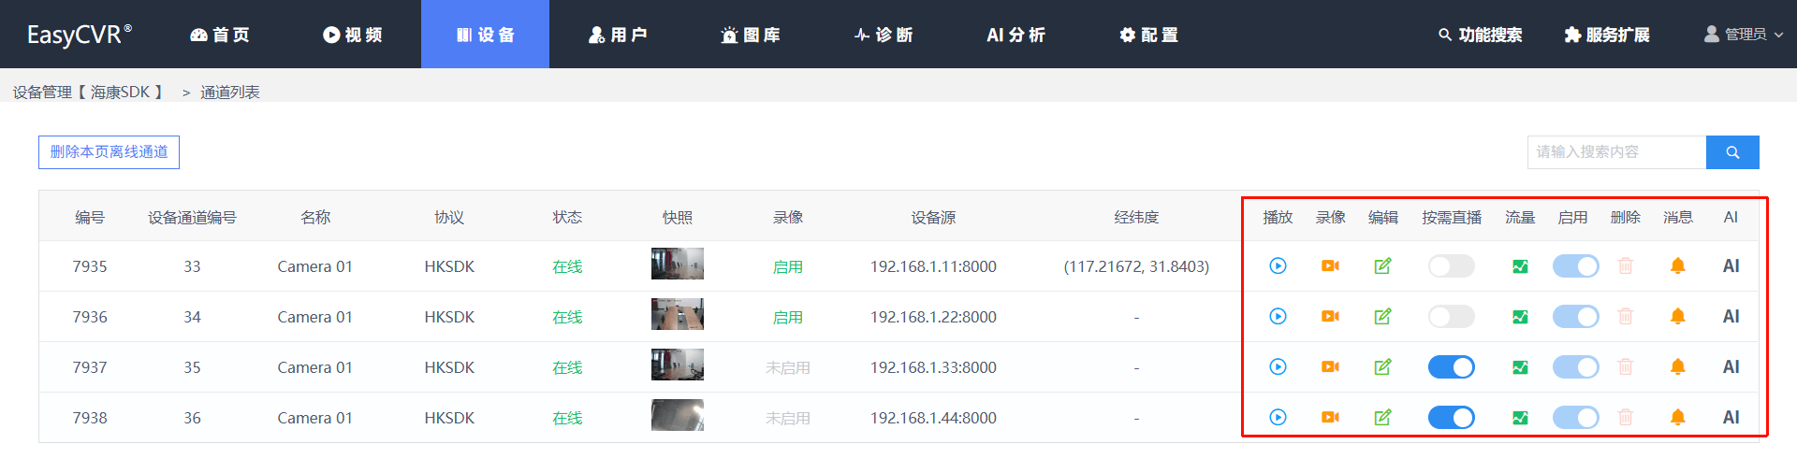Click the blue search magnifier button
Image resolution: width=1797 pixels, height=458 pixels.
[1732, 152]
